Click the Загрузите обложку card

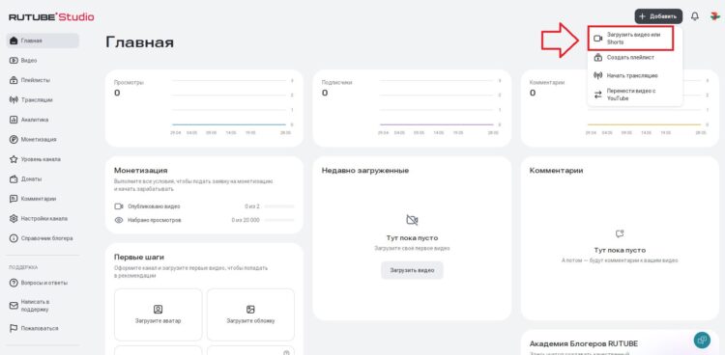[250, 314]
